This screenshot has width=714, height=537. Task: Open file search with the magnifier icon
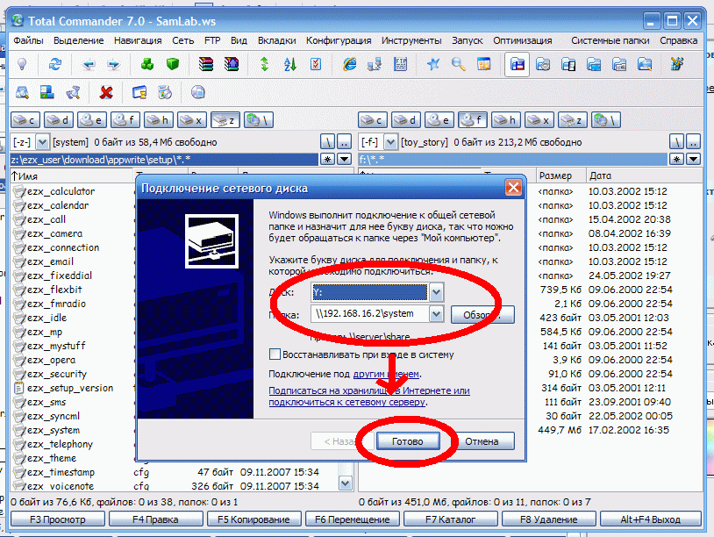pos(459,65)
